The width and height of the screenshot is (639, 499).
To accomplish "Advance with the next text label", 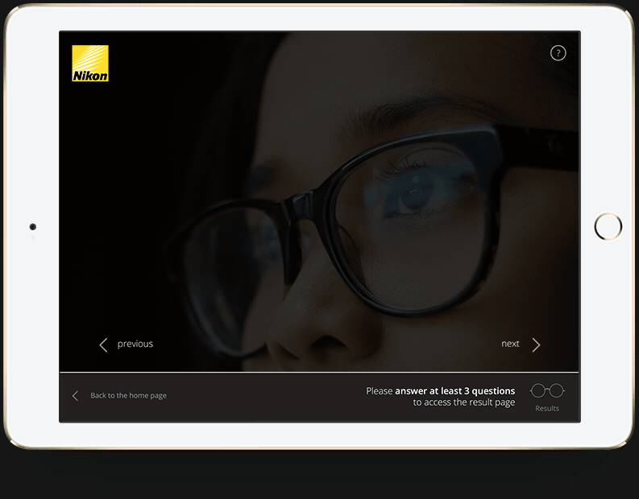I will click(x=510, y=344).
